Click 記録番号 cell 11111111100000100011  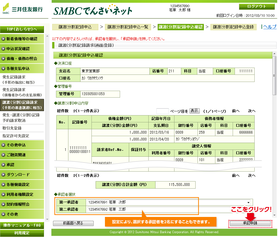pos(80,150)
